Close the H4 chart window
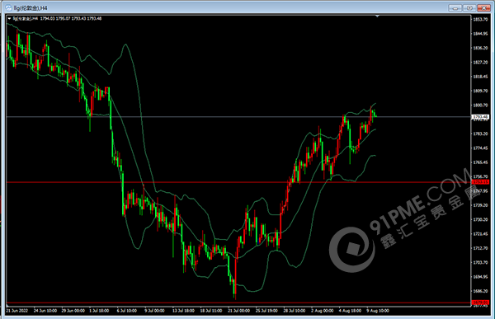Viewport: 495px width, 319px height. pyautogui.click(x=483, y=8)
